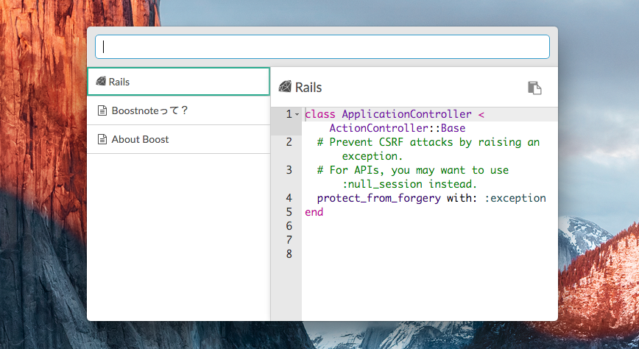
Task: Collapse code fold arrow at line 1
Action: (x=297, y=115)
